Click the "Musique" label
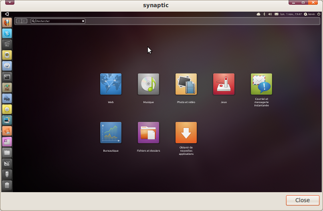323x211 pixels. click(148, 102)
